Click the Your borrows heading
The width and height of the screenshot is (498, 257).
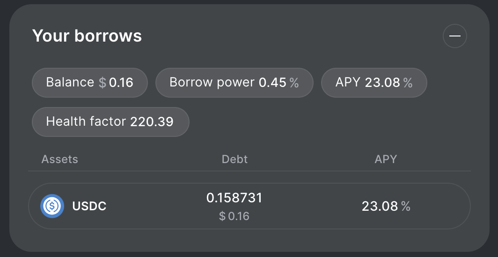(87, 36)
